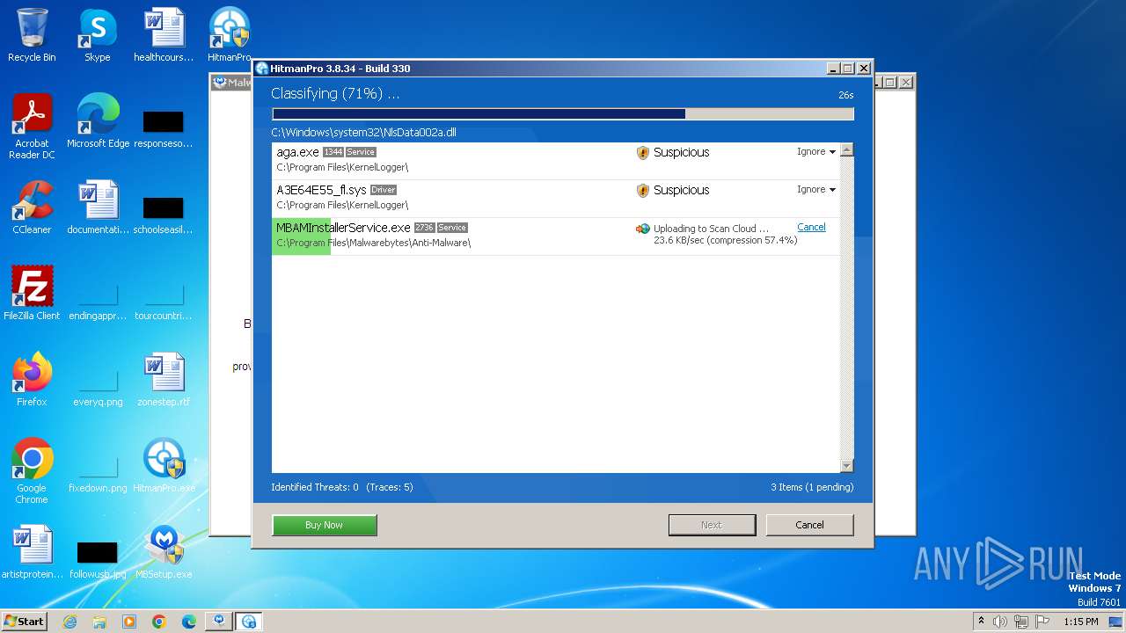
Task: Open zonestep.rtf document icon
Action: click(164, 380)
